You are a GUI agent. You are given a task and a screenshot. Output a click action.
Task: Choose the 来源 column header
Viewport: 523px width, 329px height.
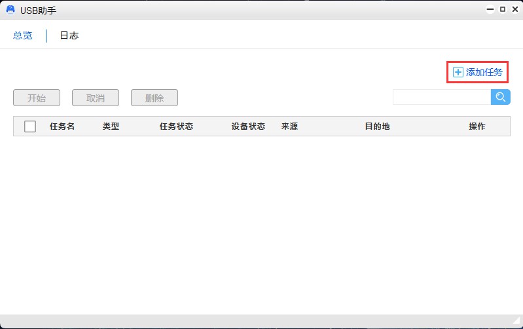tap(289, 126)
